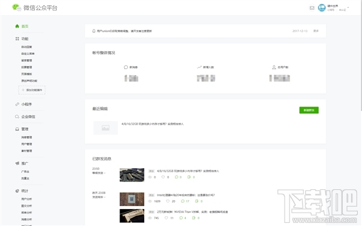Click the bell icon in announcement bar
This screenshot has height=226, width=362.
pos(94,31)
